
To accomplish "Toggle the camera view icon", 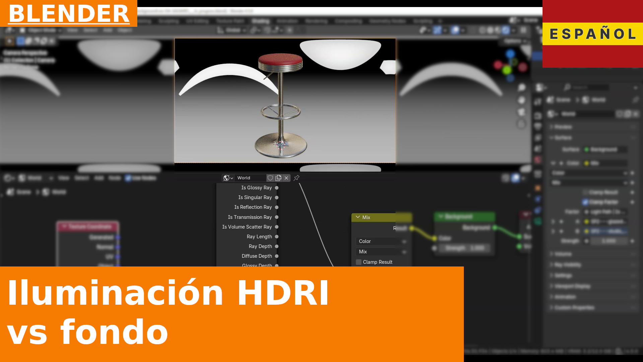I will (x=522, y=112).
